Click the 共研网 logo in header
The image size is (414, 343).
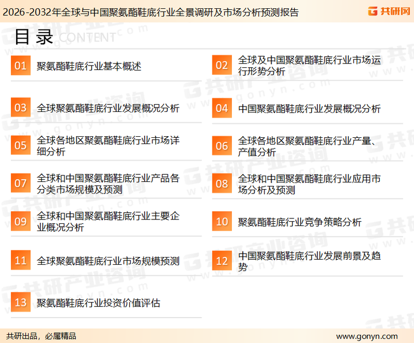pos(389,11)
